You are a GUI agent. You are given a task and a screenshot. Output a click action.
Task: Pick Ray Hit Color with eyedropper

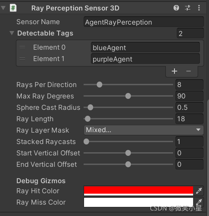[199, 190]
